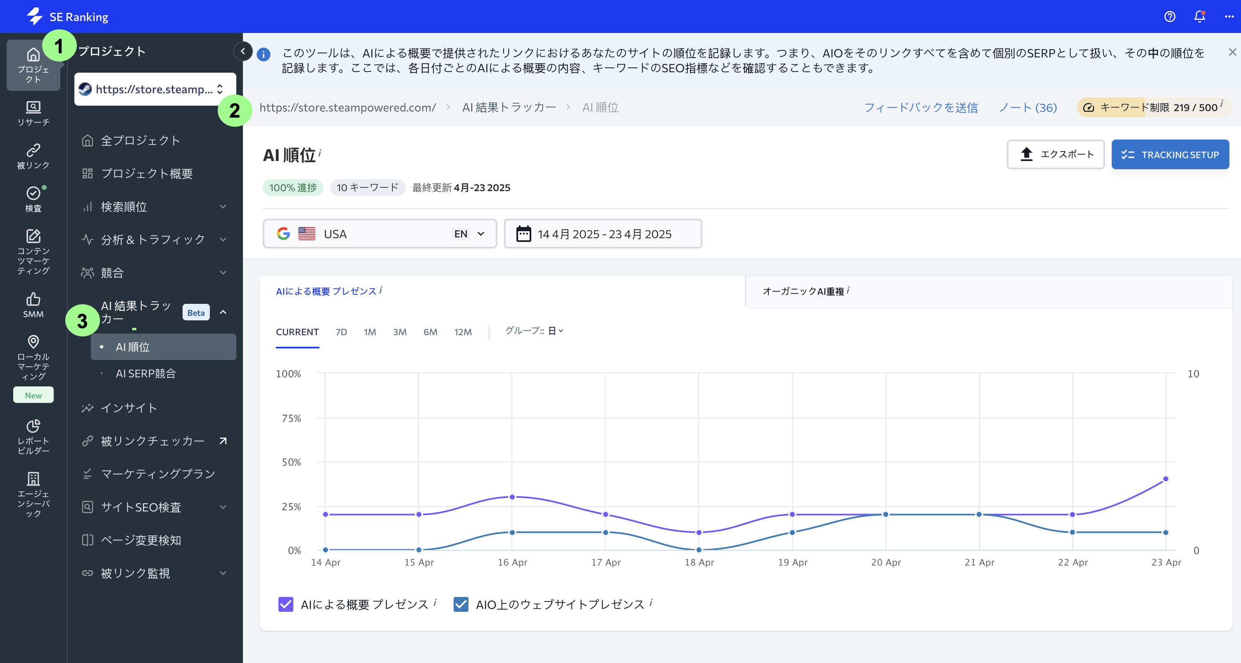Switch to オーガニックAI重複 tab
This screenshot has height=663, width=1241.
[989, 291]
